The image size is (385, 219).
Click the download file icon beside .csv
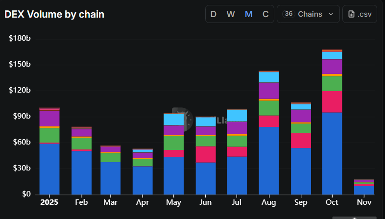[x=351, y=14]
